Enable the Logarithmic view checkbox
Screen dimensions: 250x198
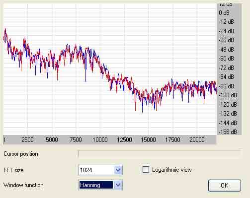[146, 170]
